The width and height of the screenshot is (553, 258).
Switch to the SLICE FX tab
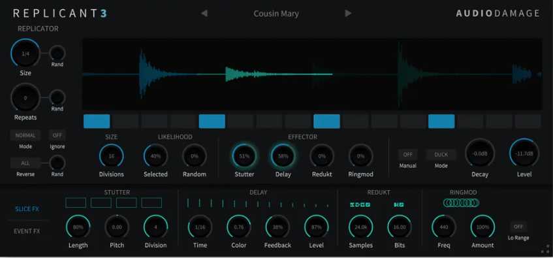tap(27, 209)
